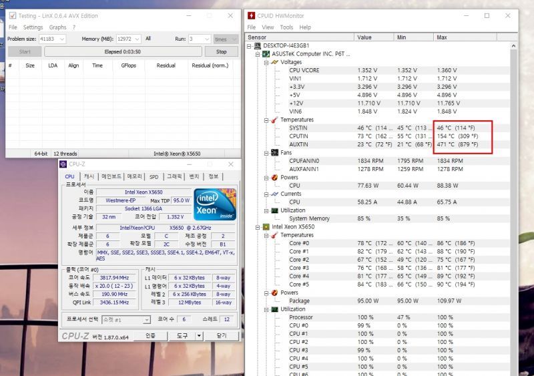This screenshot has height=376, width=534.
Task: Open LinX File menu
Action: (13, 27)
